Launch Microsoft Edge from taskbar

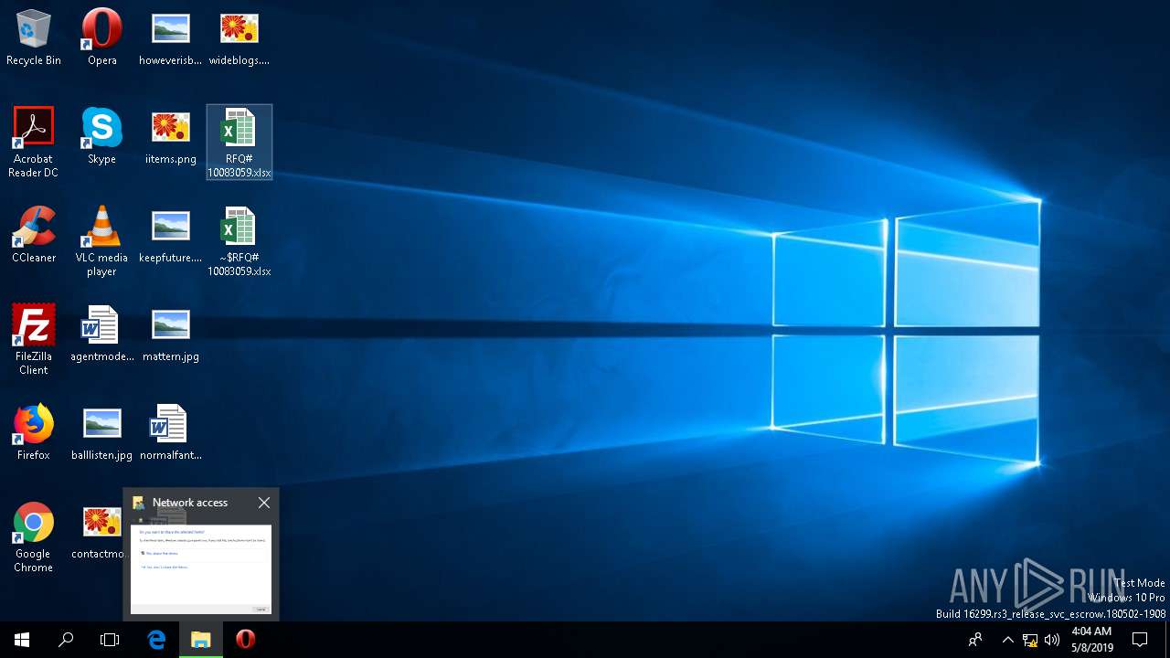click(156, 640)
